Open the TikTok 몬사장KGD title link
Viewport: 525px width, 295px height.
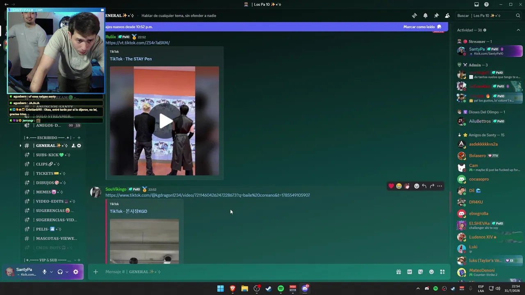tap(128, 211)
